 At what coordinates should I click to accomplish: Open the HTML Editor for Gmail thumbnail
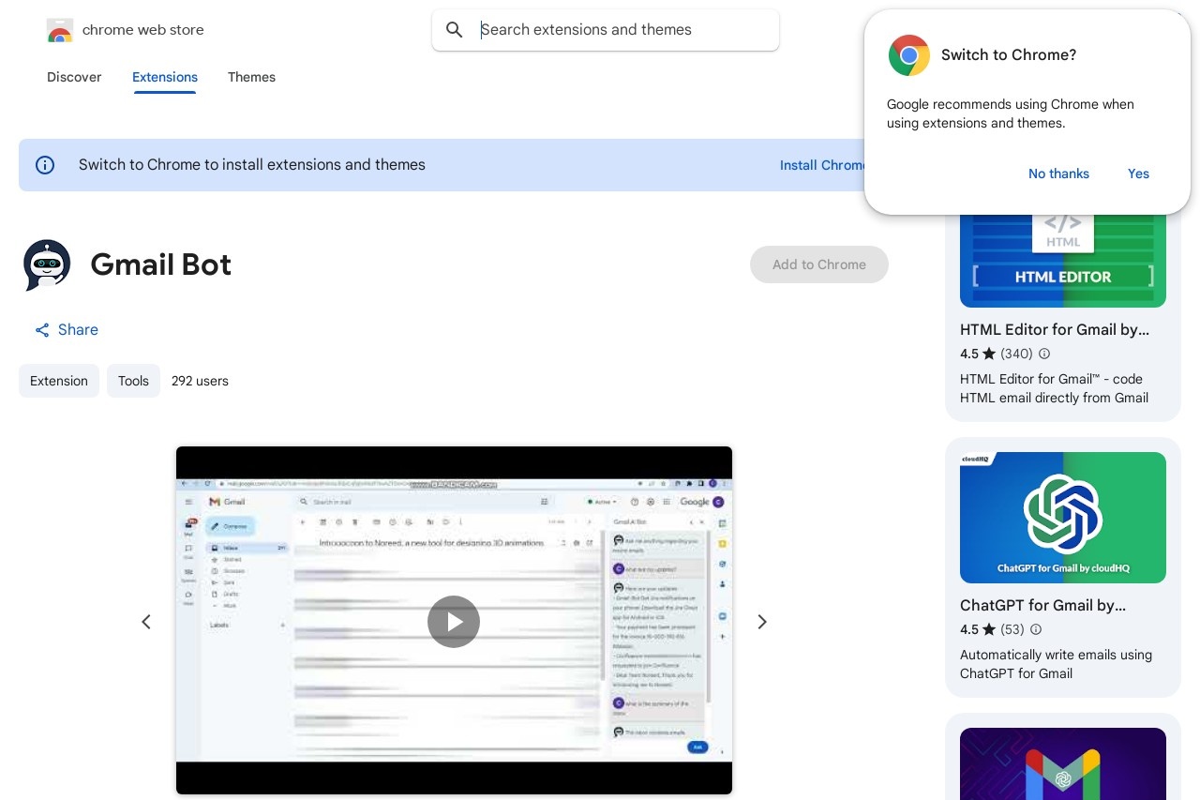pyautogui.click(x=1063, y=259)
